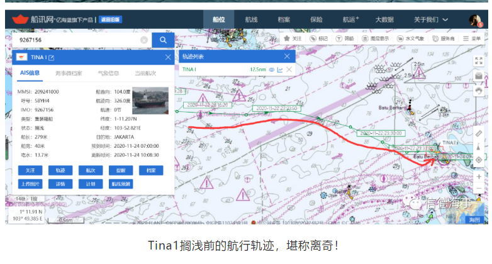Click the locate position target icon
The width and height of the screenshot is (492, 264).
[479, 160]
